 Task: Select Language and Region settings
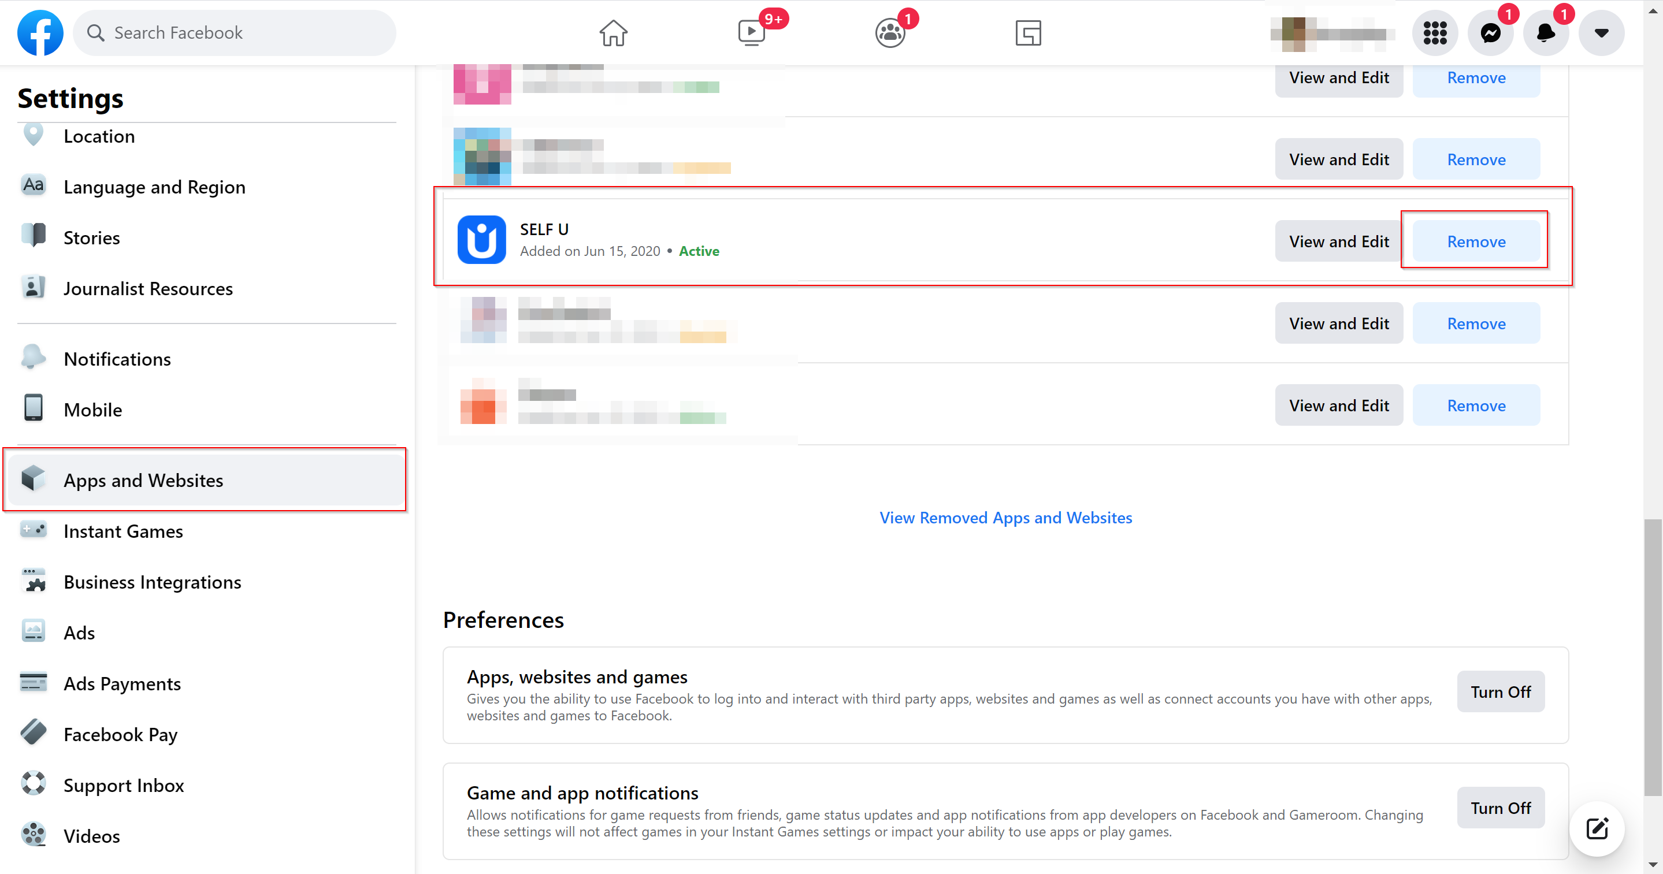154,187
